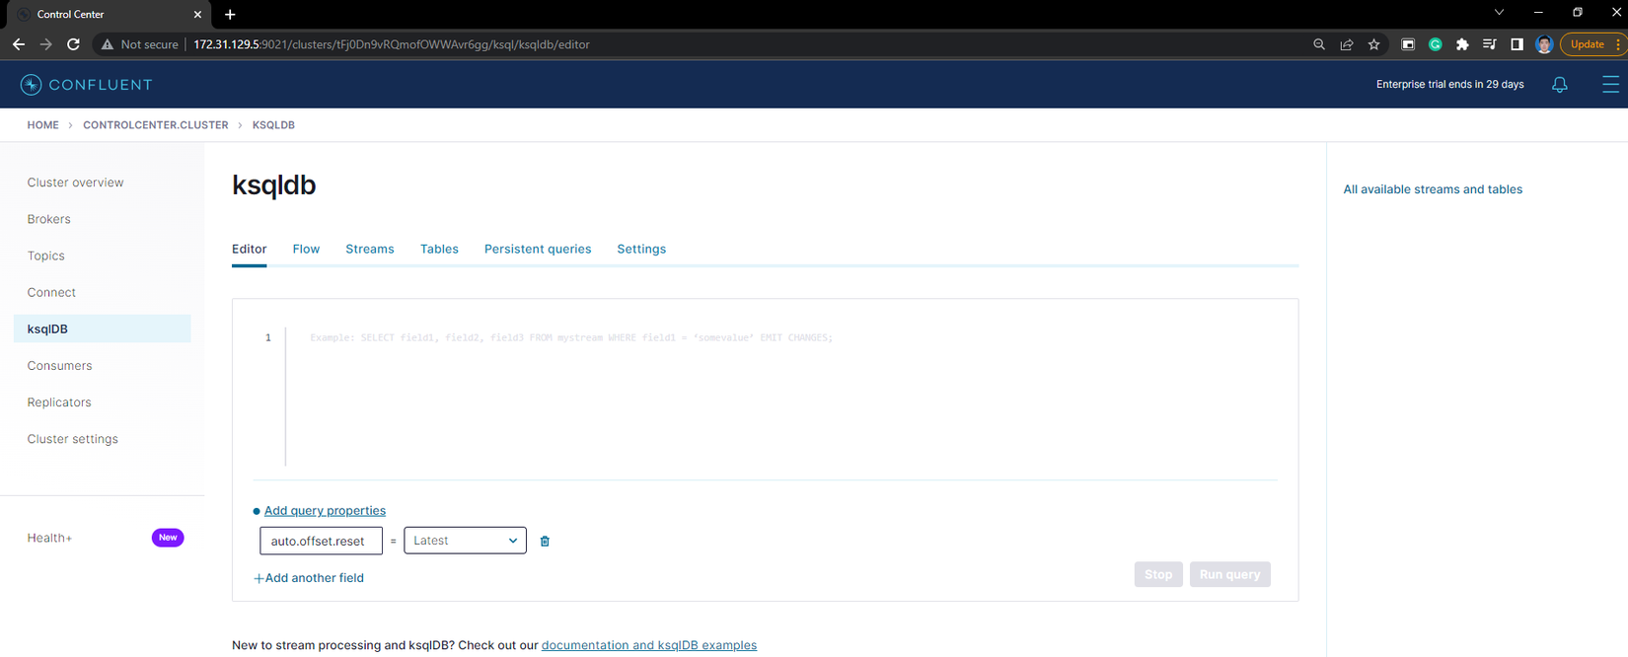This screenshot has height=657, width=1628.
Task: Open Cluster overview in sidebar
Action: (75, 182)
